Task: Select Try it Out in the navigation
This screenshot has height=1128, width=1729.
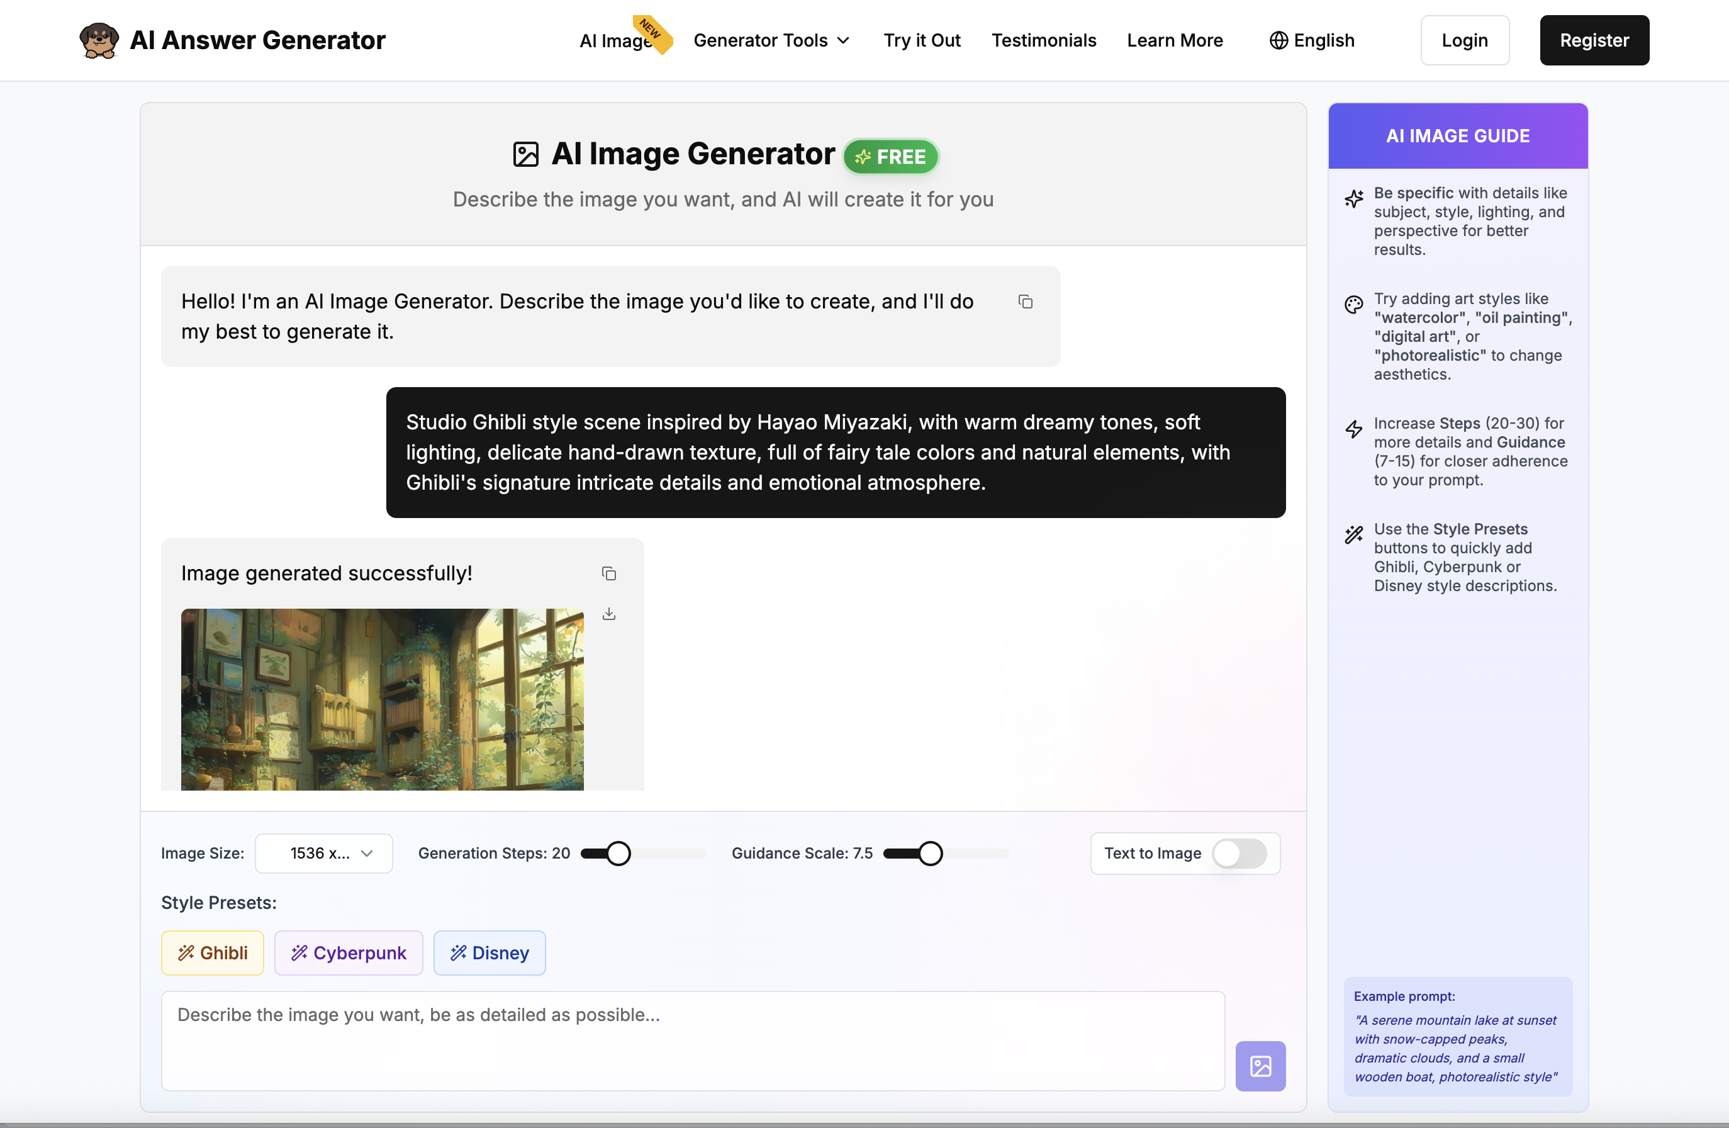Action: tap(921, 41)
